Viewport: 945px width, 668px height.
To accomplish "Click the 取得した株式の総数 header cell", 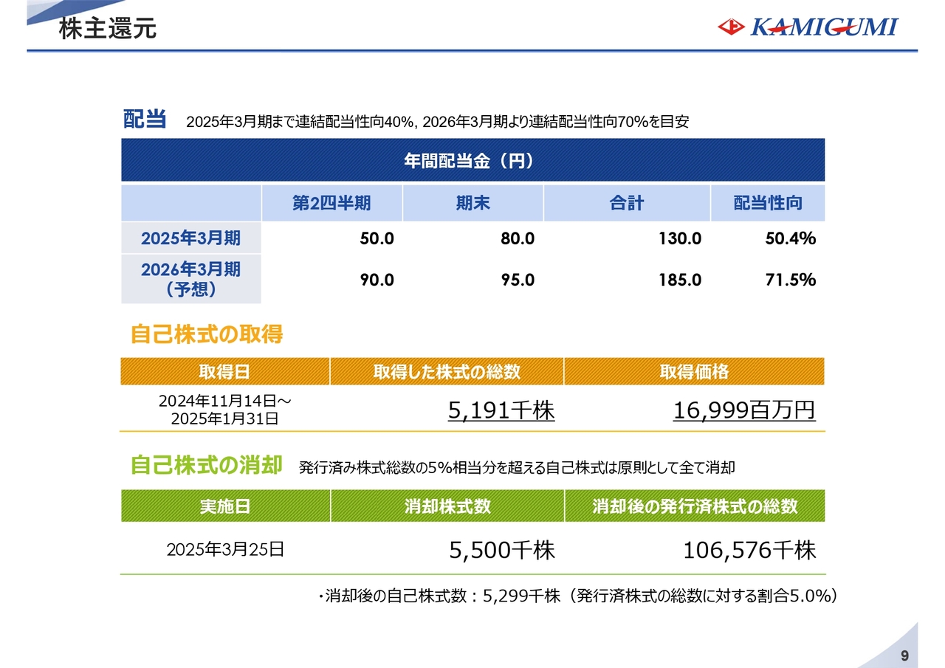I will pyautogui.click(x=447, y=372).
